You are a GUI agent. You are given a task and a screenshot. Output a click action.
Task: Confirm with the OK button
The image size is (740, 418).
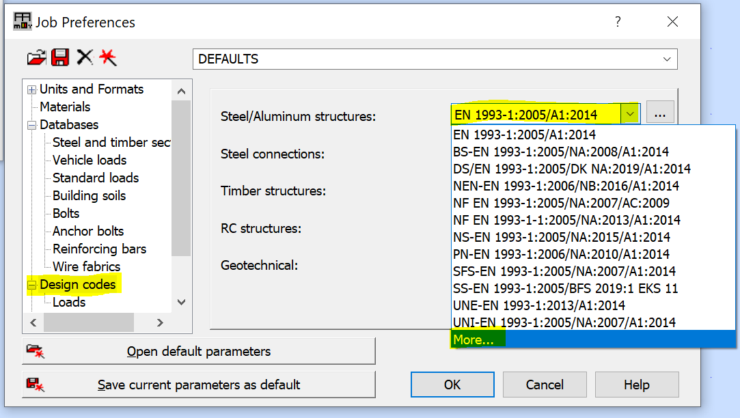coord(452,385)
